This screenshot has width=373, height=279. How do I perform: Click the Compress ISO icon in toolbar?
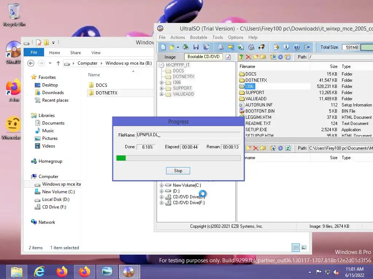[231, 47]
